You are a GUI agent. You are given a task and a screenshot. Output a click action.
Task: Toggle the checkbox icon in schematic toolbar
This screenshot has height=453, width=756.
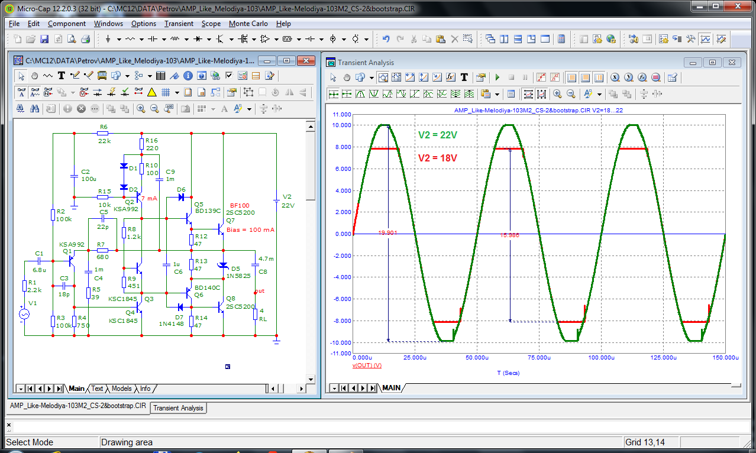pos(229,76)
